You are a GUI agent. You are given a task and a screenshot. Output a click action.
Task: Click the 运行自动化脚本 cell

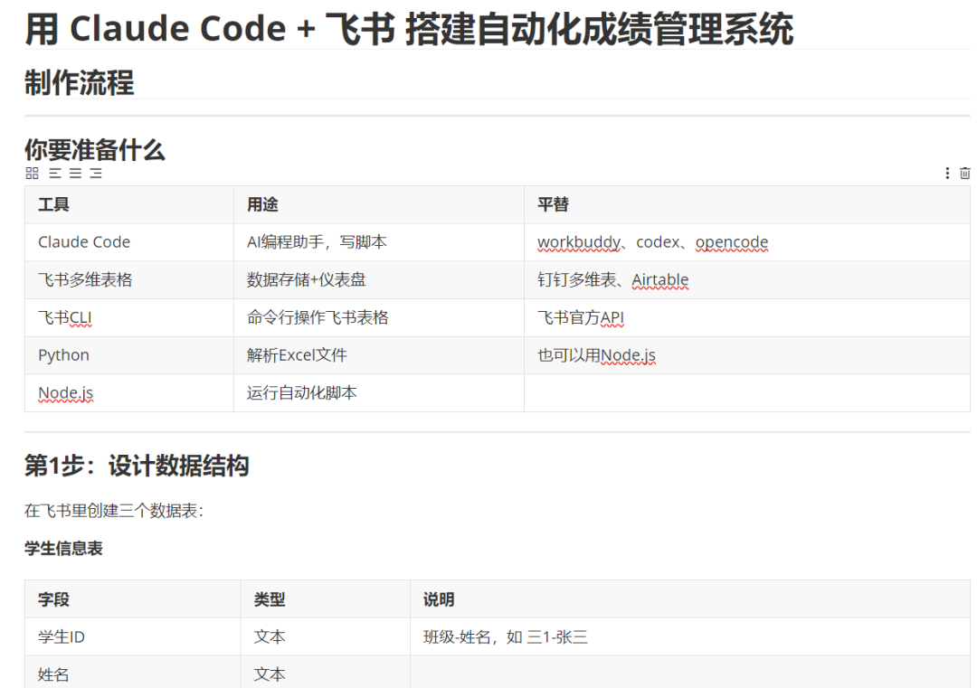coord(379,393)
